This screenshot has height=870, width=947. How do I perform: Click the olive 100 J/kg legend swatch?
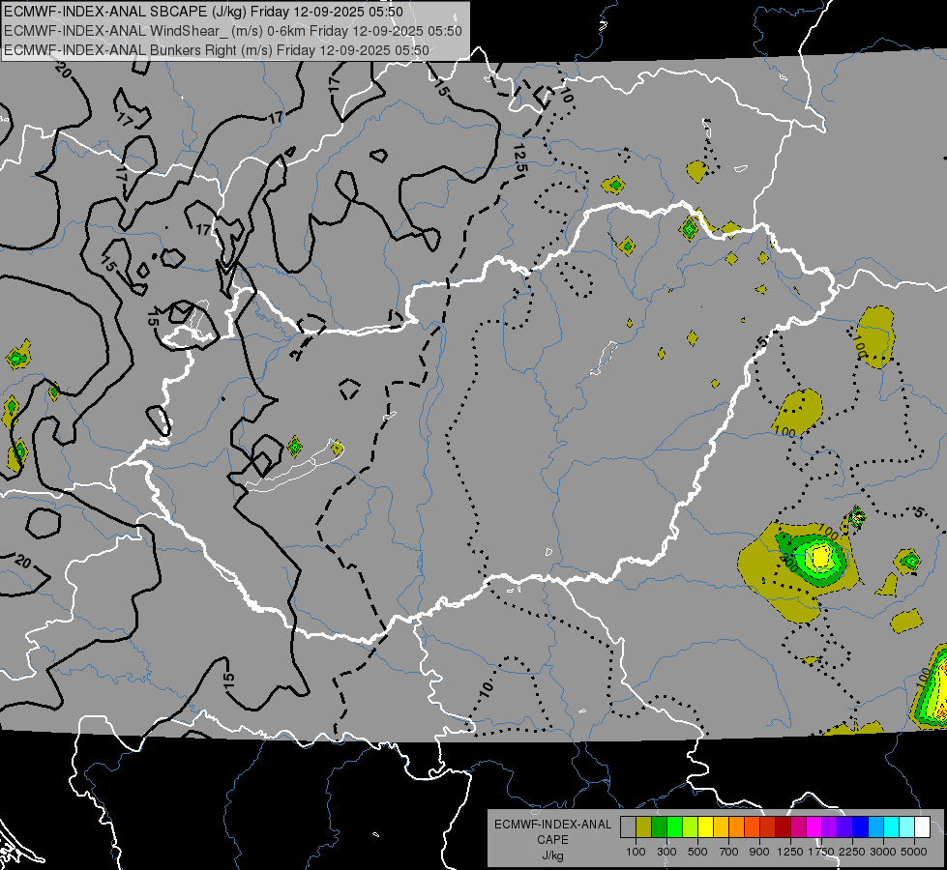(643, 826)
